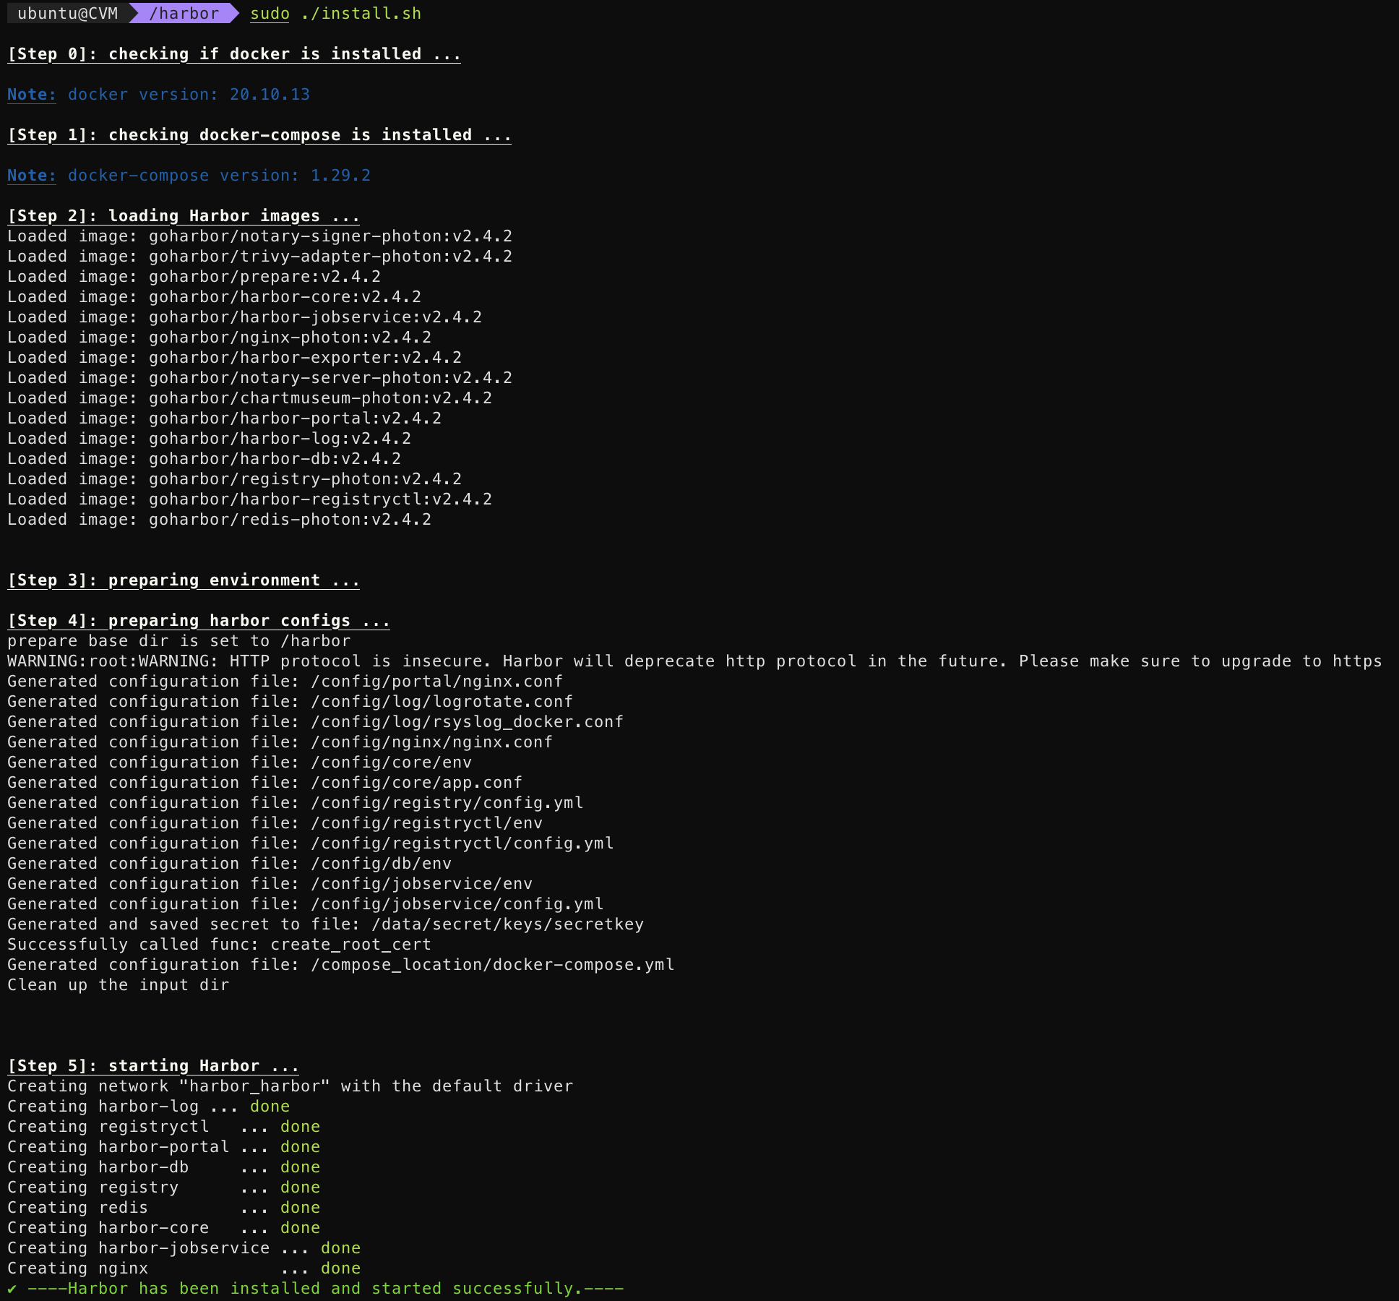This screenshot has width=1399, height=1301.
Task: Click the docker-compose.yml generated line
Action: pos(341,965)
